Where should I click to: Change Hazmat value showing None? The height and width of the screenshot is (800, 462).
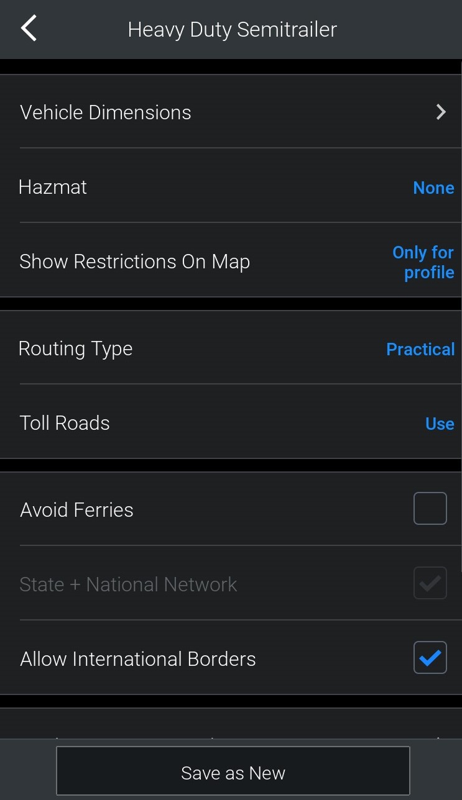click(433, 188)
